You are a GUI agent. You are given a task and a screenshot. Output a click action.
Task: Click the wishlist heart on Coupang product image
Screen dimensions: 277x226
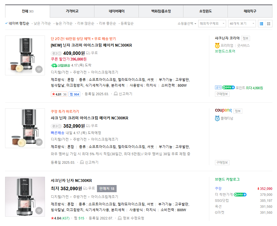click(x=39, y=142)
